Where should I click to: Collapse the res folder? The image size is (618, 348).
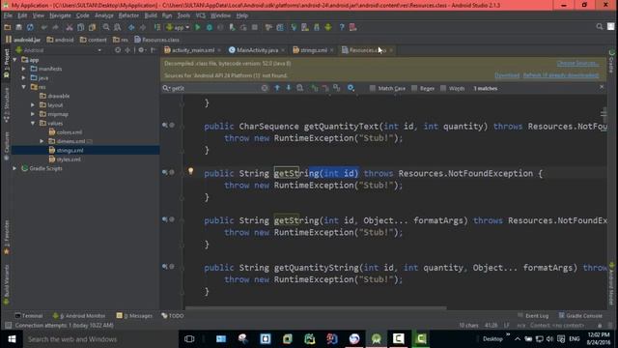click(23, 87)
